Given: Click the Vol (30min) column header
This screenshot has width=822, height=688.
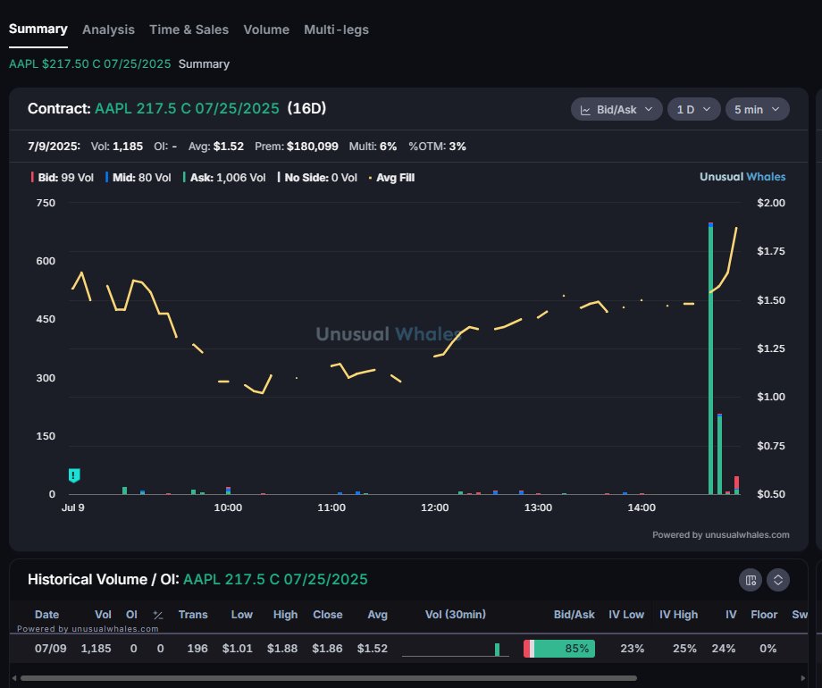Looking at the screenshot, I should (x=456, y=615).
